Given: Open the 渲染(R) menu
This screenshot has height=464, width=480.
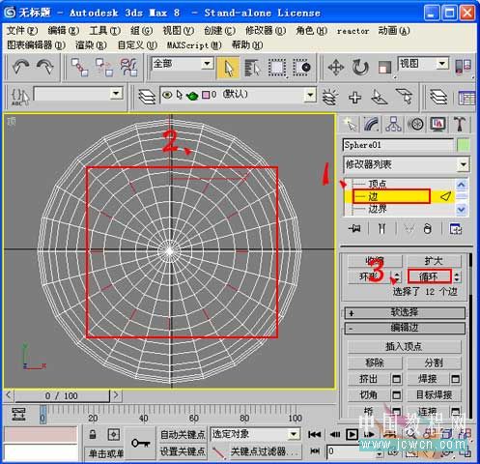Looking at the screenshot, I should click(x=91, y=44).
